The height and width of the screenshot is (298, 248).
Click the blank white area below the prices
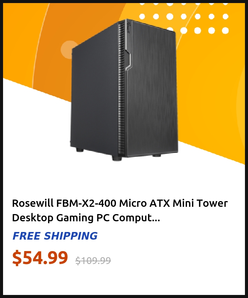[x=124, y=281]
